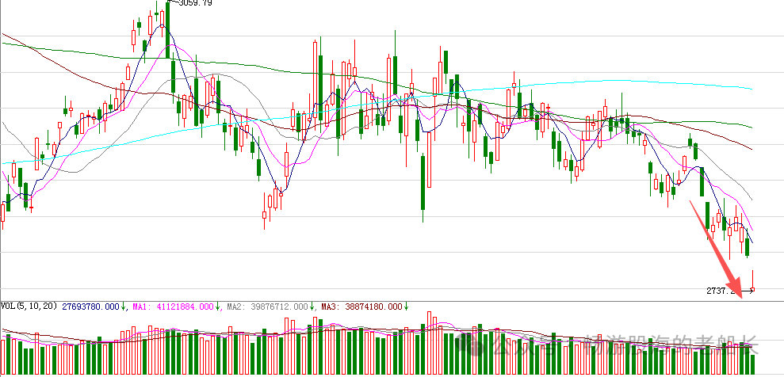784x377 pixels.
Task: Click the down arrow after 27693780.000
Action: pos(124,306)
